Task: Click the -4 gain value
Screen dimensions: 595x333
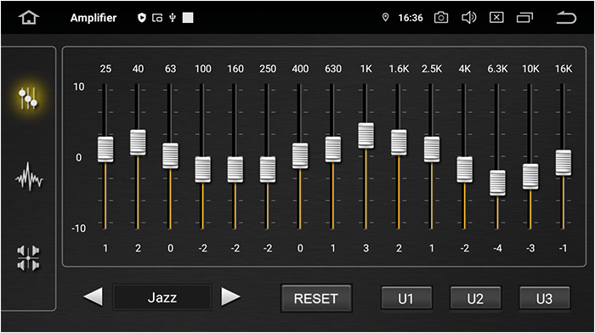Action: click(497, 248)
